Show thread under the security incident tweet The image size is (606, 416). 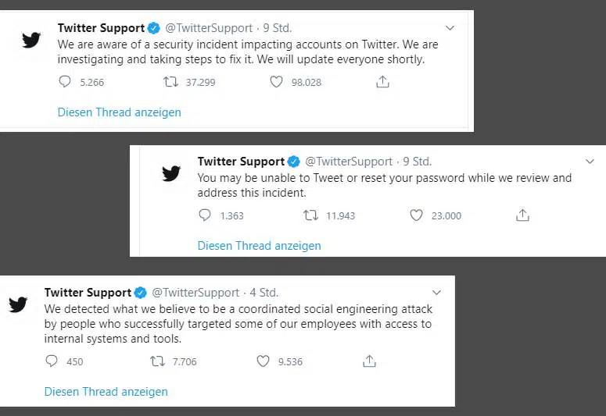tap(119, 112)
